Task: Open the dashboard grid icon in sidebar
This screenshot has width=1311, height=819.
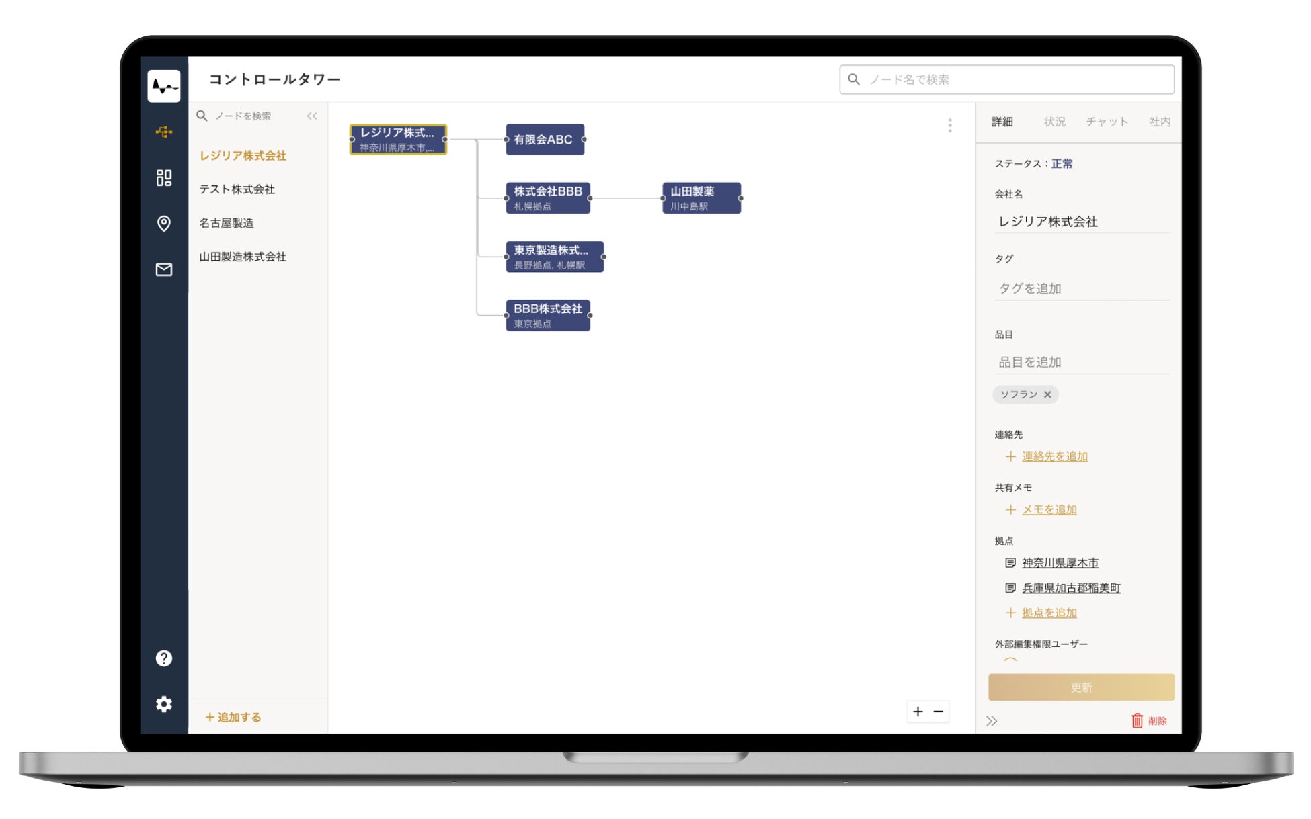Action: [x=163, y=177]
